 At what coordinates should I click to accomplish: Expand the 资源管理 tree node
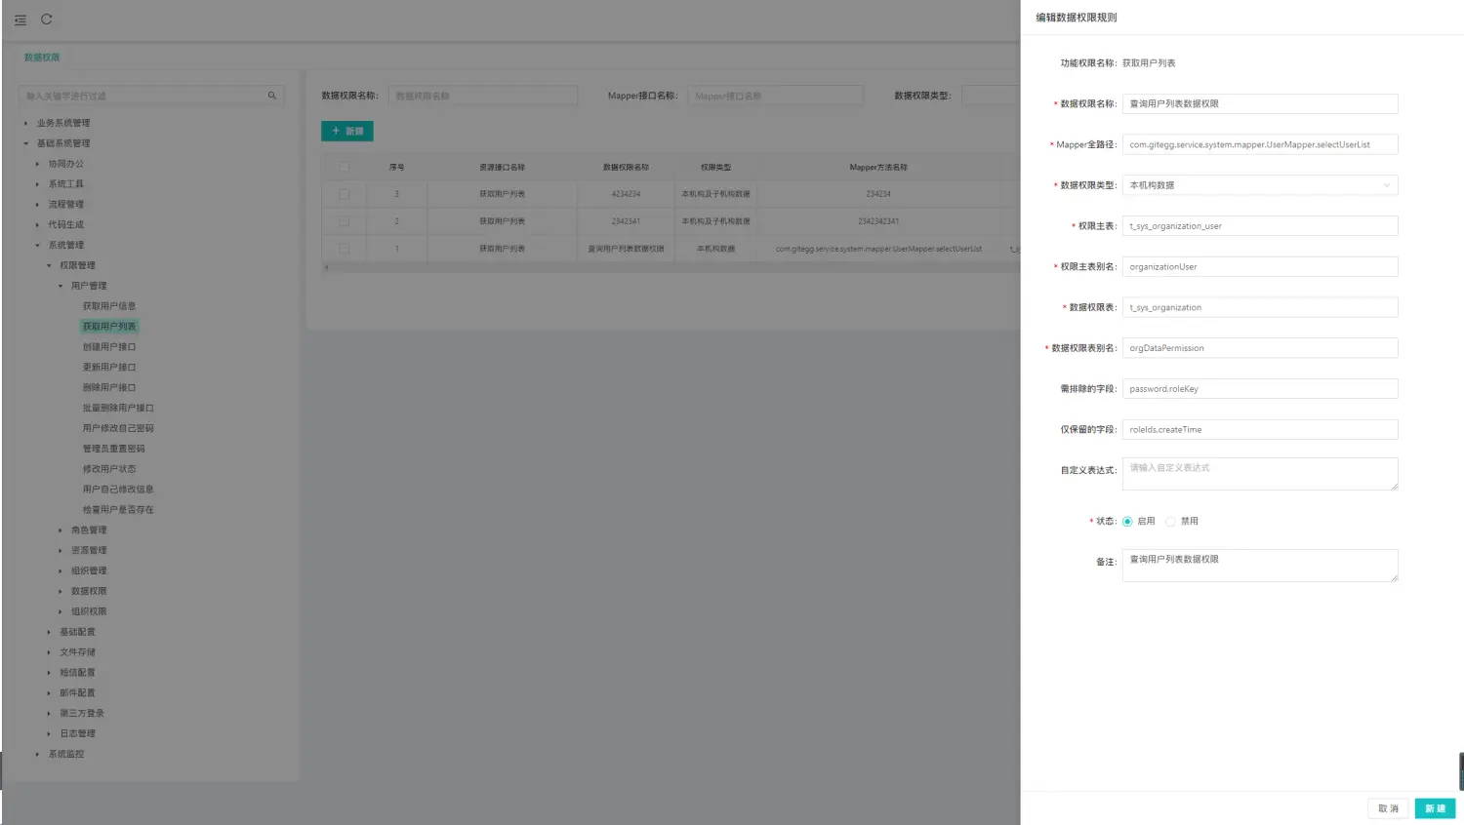tap(61, 551)
